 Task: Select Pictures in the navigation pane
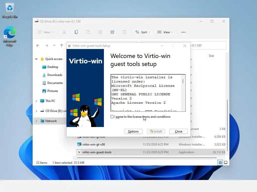(50, 91)
